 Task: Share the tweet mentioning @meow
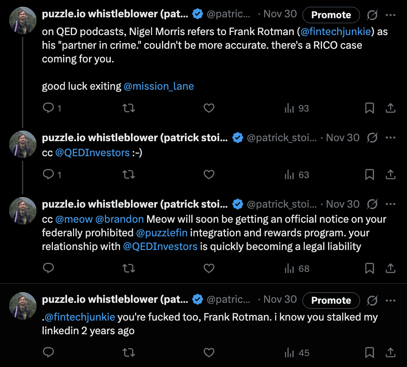[391, 268]
